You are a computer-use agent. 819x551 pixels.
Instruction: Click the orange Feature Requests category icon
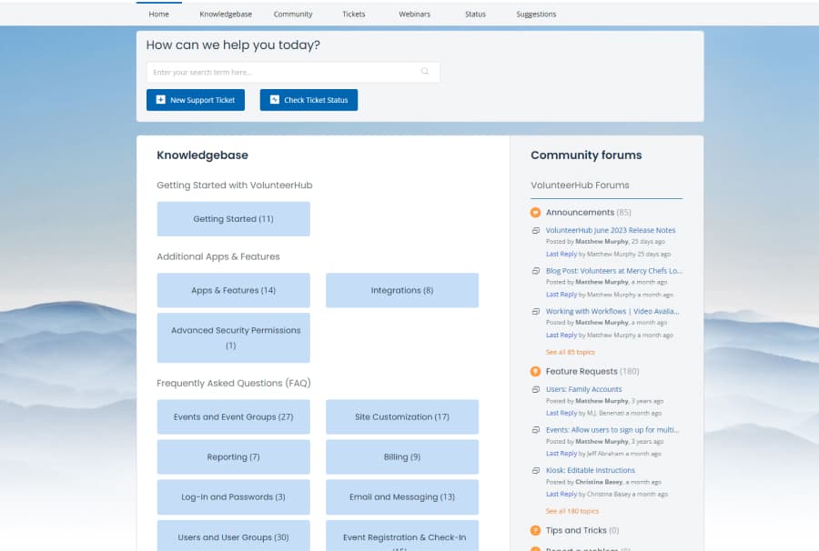535,371
